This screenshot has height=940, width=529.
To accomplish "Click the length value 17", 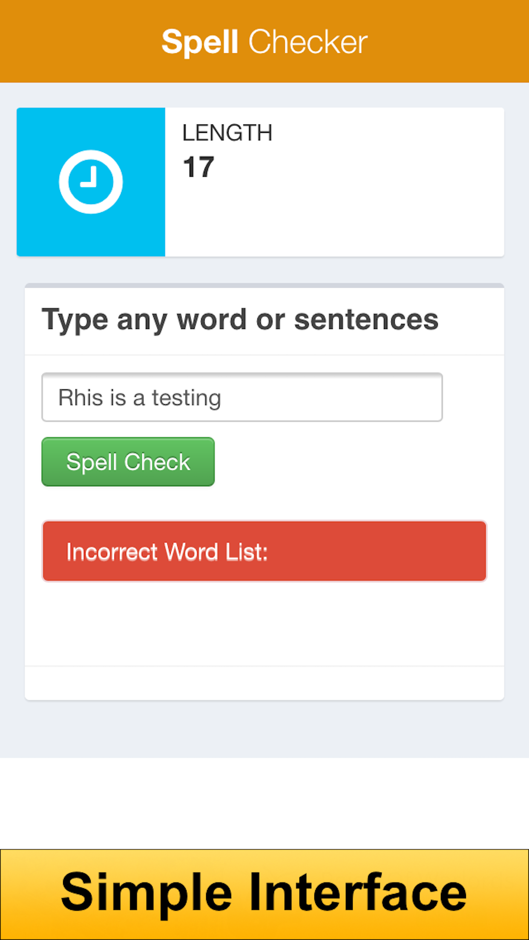I will click(x=198, y=167).
